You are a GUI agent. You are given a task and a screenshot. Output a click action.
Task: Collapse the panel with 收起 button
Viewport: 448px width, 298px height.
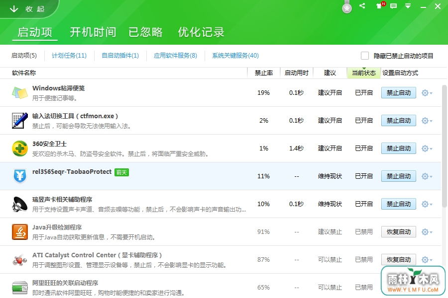[27, 9]
